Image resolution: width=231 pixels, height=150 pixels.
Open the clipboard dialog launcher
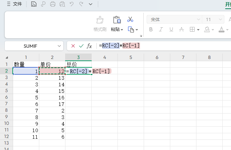141,36
